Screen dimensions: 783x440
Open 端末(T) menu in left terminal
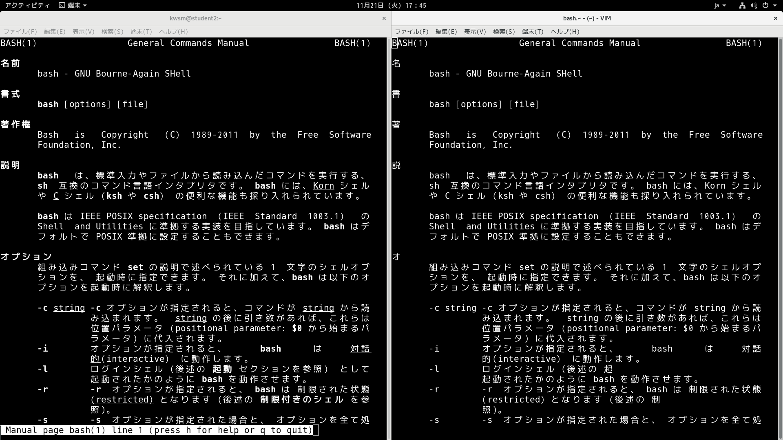pos(141,31)
